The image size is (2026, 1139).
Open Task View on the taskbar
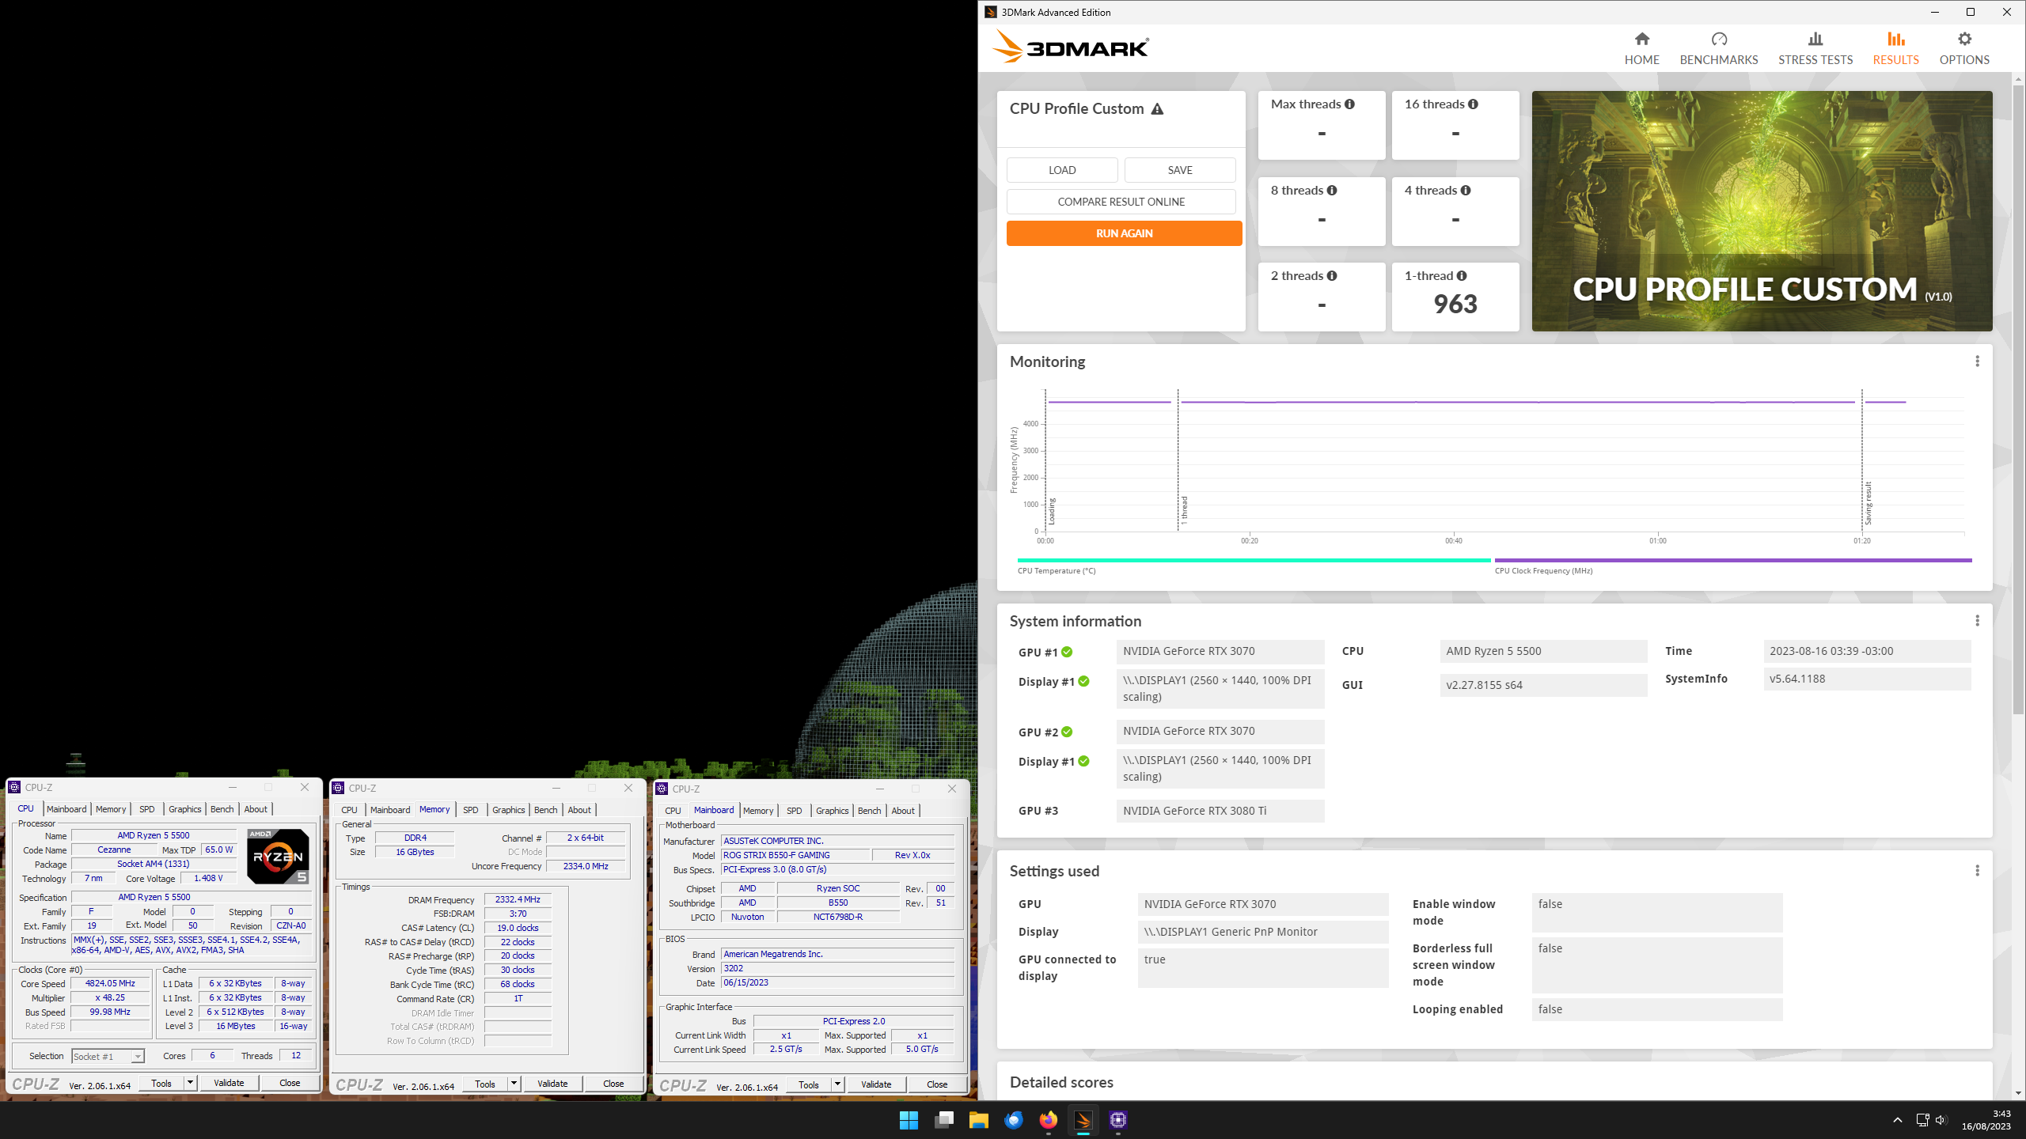(943, 1120)
